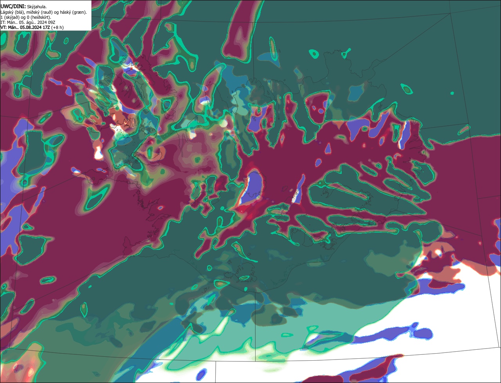The width and height of the screenshot is (501, 383).
Task: Click the 'IT: Mán.. 05. ágú.. 2024 09Z' line
Action: pyautogui.click(x=28, y=22)
